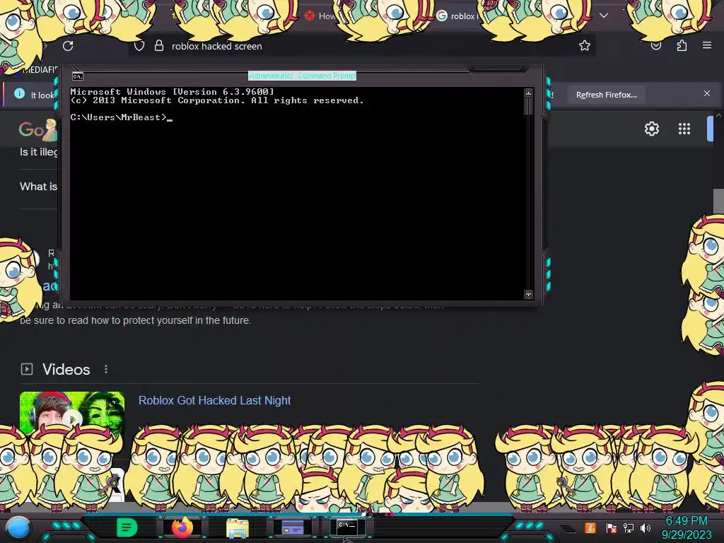Viewport: 724px width, 543px height.
Task: Switch to the 'How' tab
Action: [x=320, y=16]
